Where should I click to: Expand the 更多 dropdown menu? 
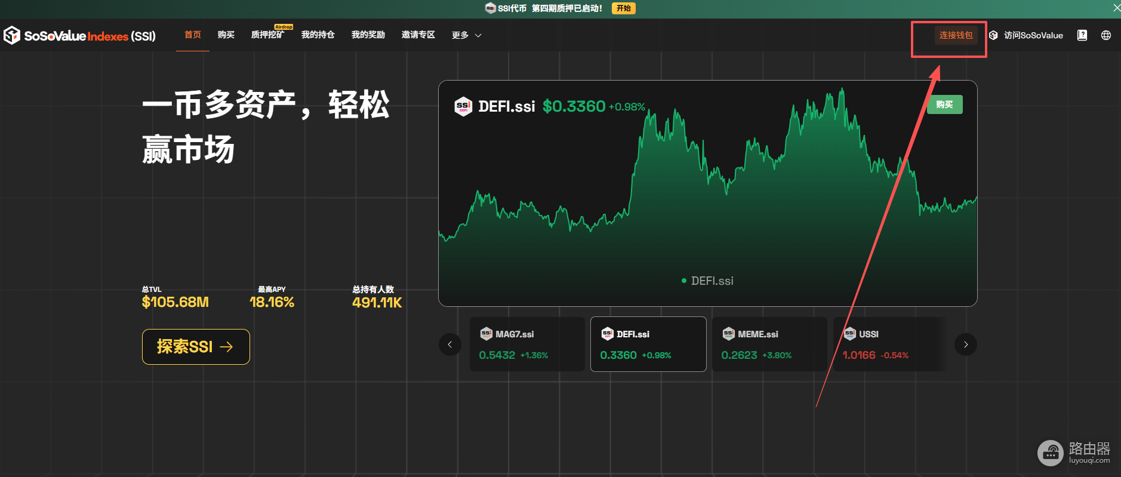click(x=467, y=35)
